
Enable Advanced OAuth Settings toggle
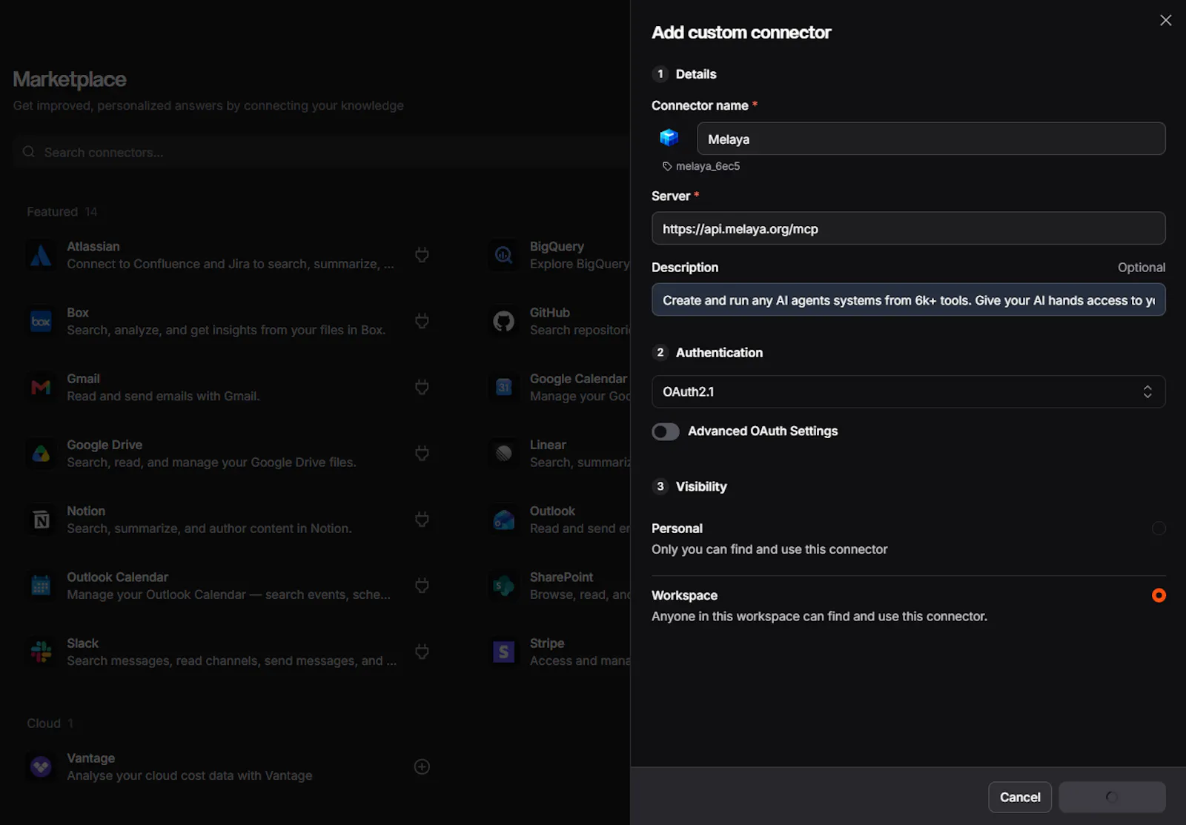click(665, 431)
